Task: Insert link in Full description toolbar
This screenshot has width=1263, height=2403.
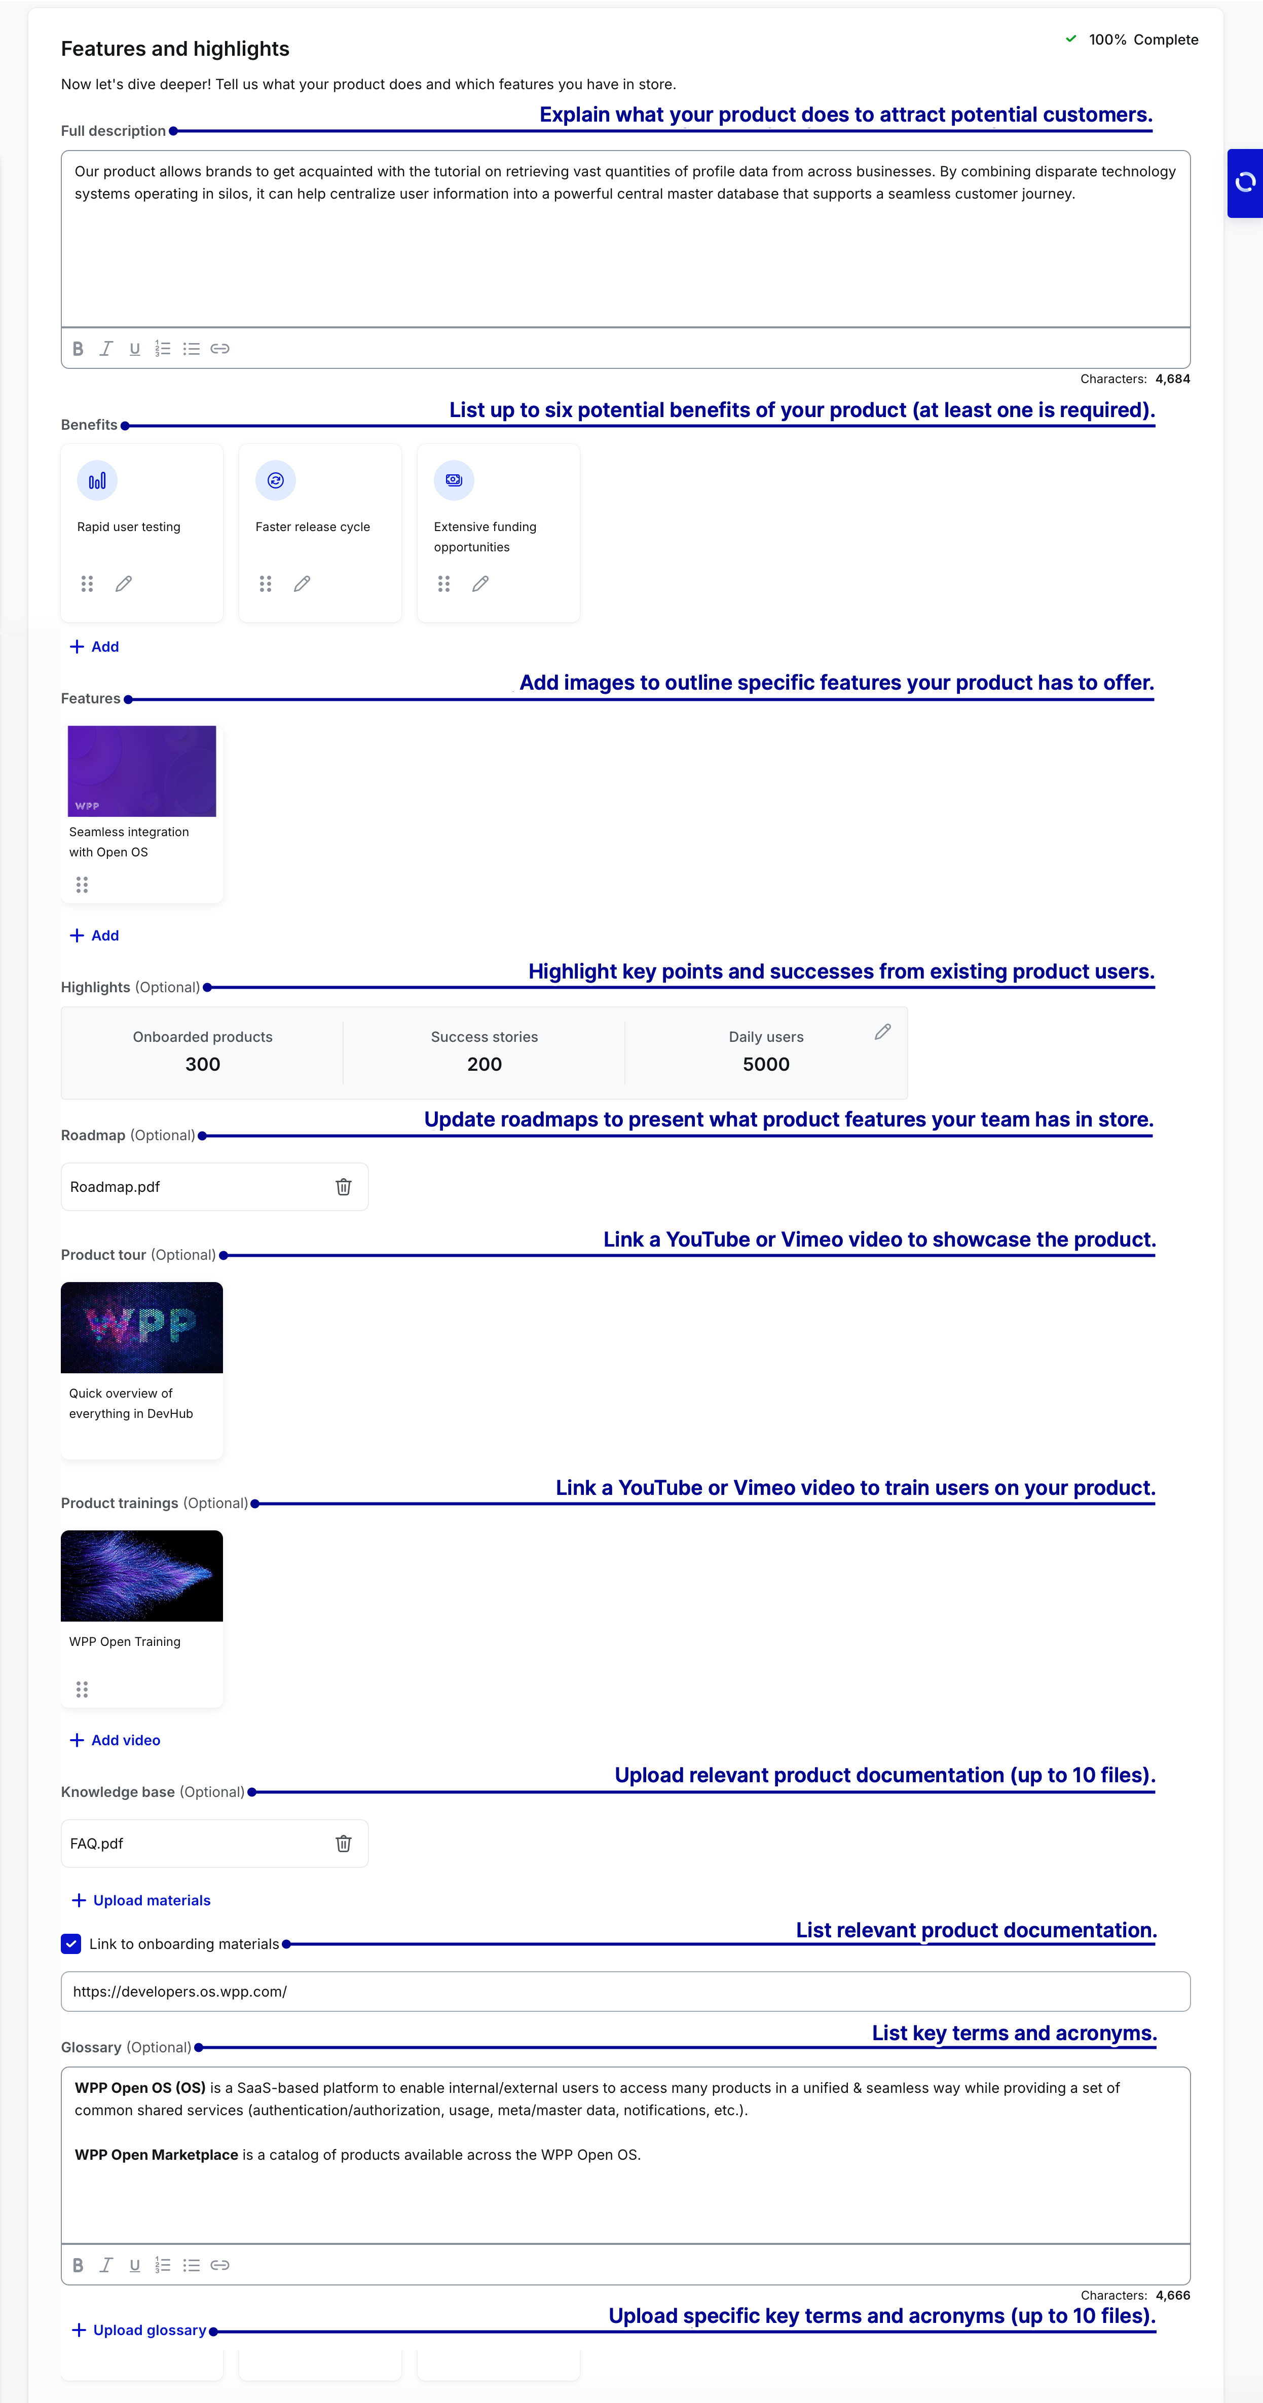Action: pos(220,349)
